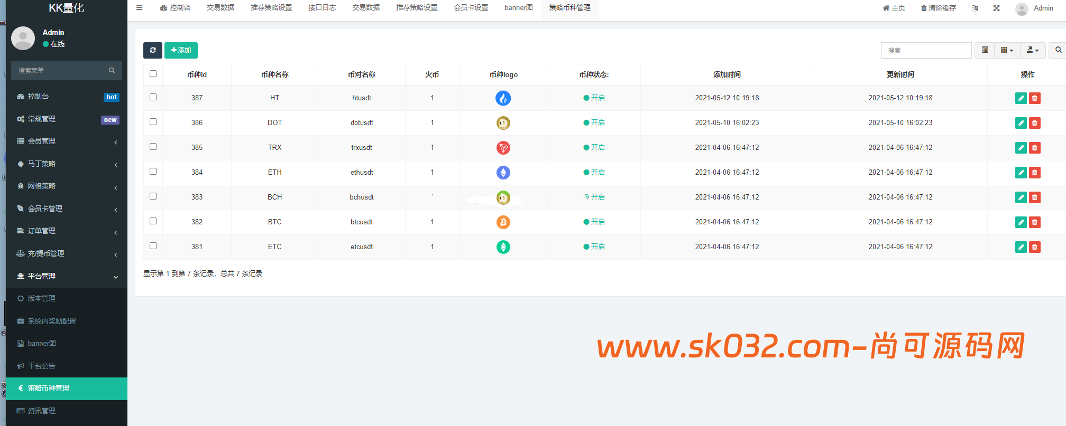This screenshot has width=1066, height=426.
Task: Click the Admin avatar in sidebar
Action: click(23, 38)
